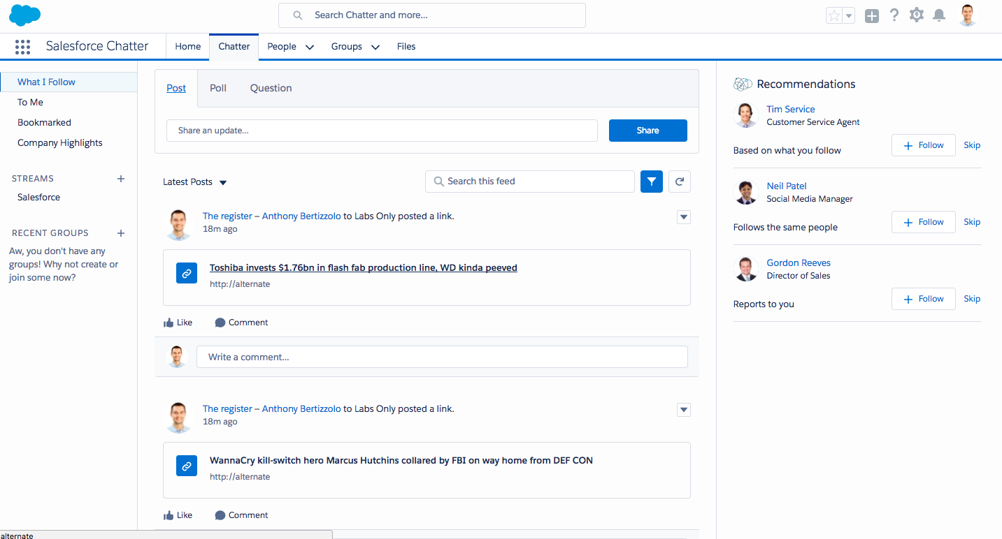Viewport: 1002px width, 539px height.
Task: Click the plus icon next to Streams
Action: pyautogui.click(x=121, y=179)
